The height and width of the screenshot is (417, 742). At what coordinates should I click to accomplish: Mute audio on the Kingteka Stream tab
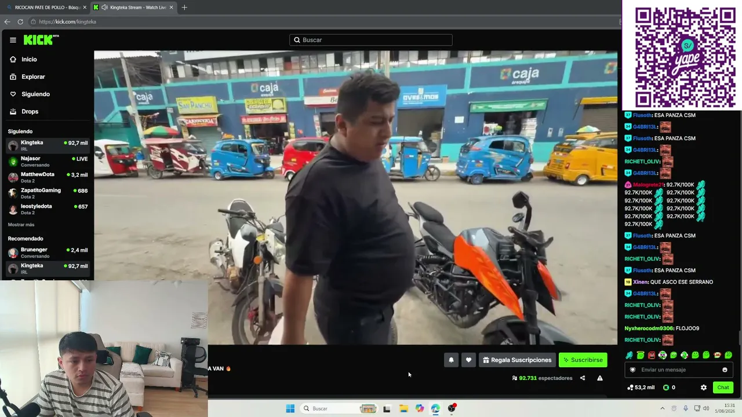[x=104, y=8]
